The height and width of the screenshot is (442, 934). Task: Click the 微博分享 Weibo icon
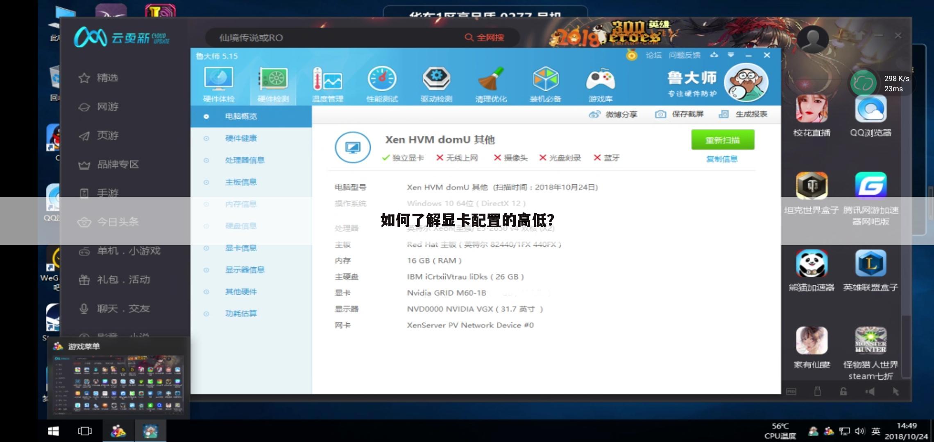(594, 114)
